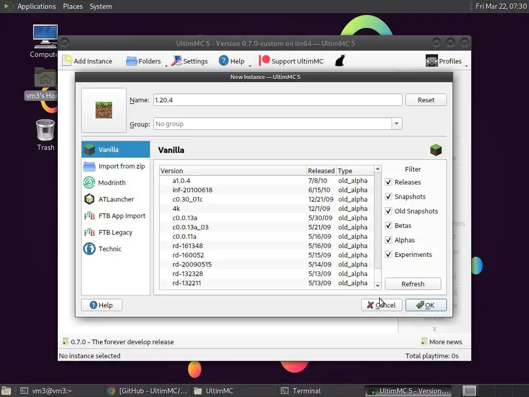Click the version list scroll up arrow
This screenshot has width=529, height=397.
point(378,169)
